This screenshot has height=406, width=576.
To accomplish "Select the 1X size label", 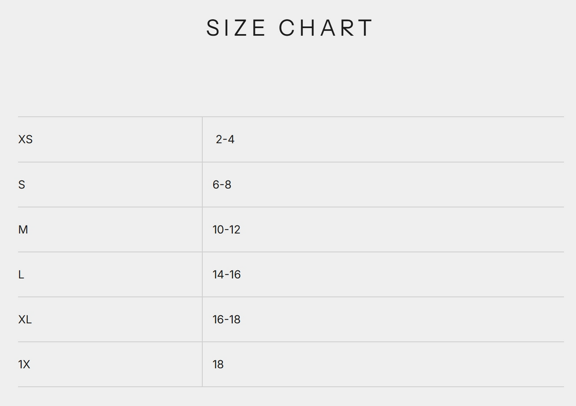I will (x=24, y=365).
